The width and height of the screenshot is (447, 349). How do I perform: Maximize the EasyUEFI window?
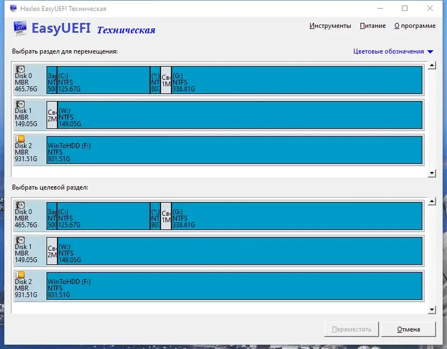coord(405,8)
